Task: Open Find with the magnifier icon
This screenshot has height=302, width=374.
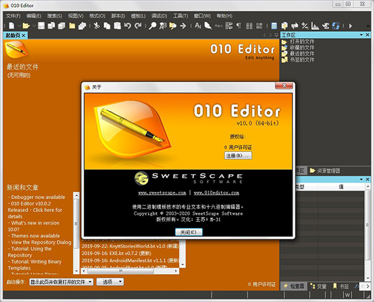Action: pos(153,26)
